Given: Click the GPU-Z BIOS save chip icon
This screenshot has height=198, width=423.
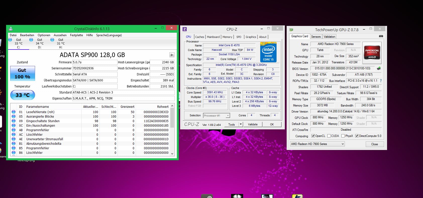Looking at the screenshot, I should point(379,68).
